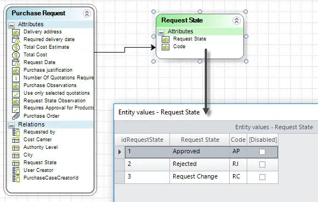
Task: Click the boolean icon beside Requires Approval for Products
Action: (x=16, y=108)
